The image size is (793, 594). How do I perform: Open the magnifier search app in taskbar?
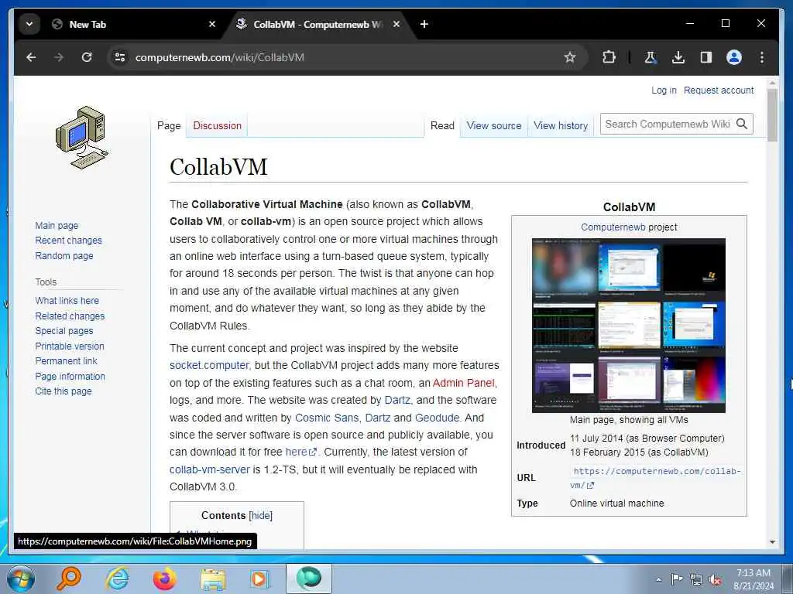pyautogui.click(x=68, y=579)
